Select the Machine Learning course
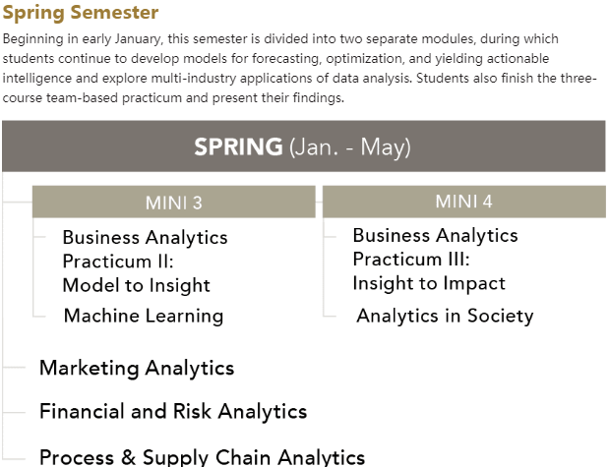The width and height of the screenshot is (609, 467). pyautogui.click(x=144, y=316)
